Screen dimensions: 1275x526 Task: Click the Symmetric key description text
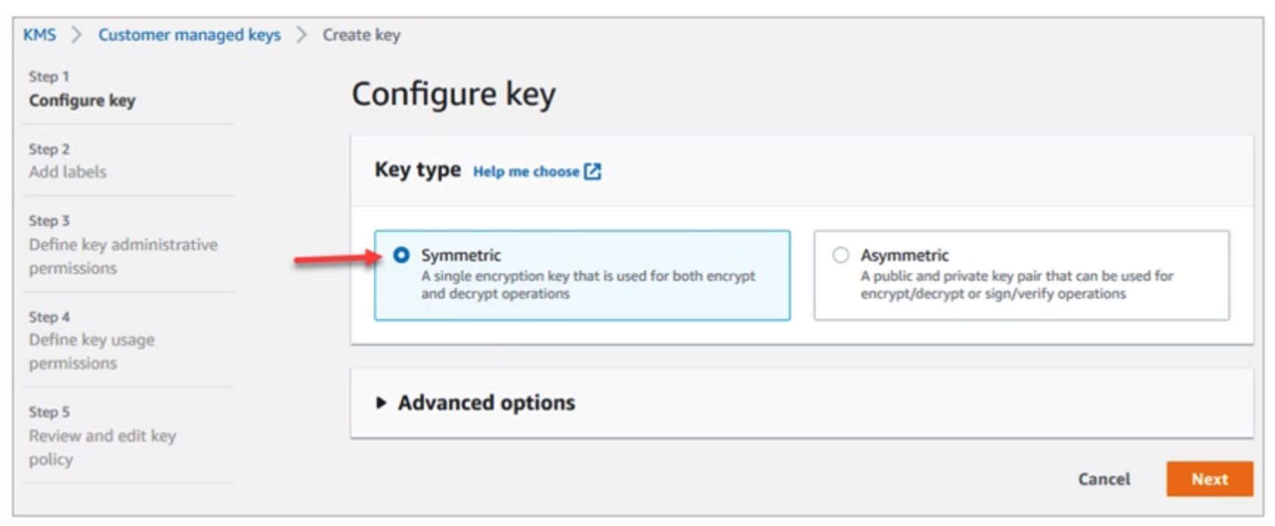point(587,284)
